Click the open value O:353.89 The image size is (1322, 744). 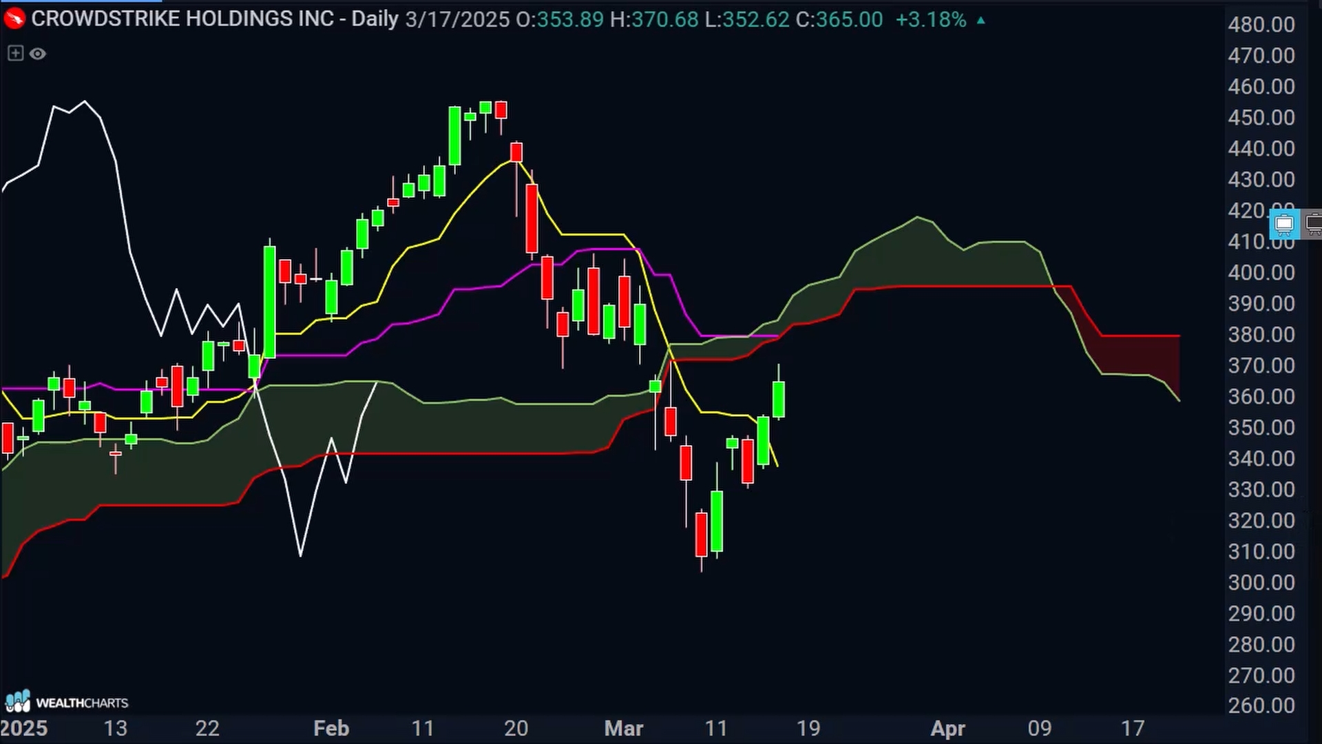click(560, 19)
